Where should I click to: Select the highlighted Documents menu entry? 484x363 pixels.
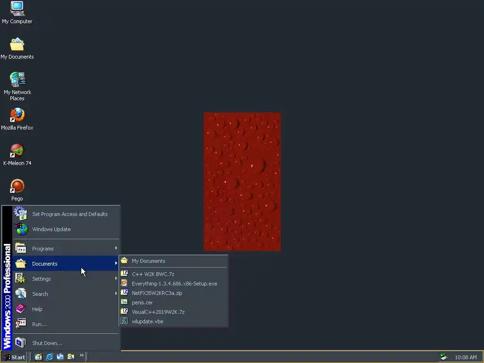point(66,264)
